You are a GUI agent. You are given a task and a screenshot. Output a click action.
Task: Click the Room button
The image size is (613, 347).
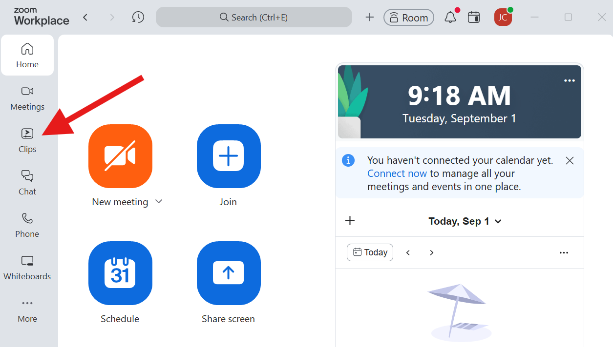point(409,18)
